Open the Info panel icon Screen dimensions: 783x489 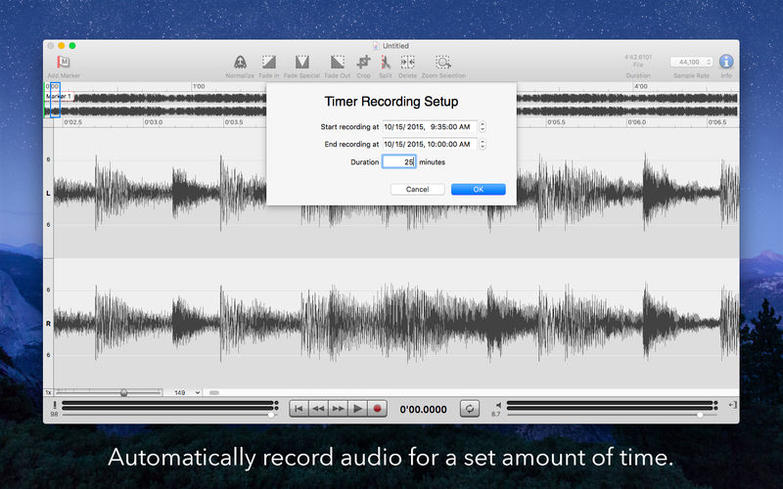pyautogui.click(x=726, y=62)
